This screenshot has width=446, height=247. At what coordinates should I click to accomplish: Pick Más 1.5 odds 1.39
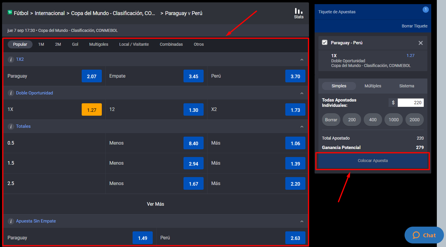295,163
